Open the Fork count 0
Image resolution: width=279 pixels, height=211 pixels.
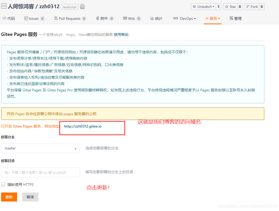pos(262,7)
